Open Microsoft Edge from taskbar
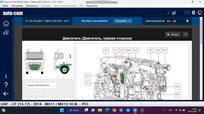The width and height of the screenshot is (204, 114). point(107,110)
